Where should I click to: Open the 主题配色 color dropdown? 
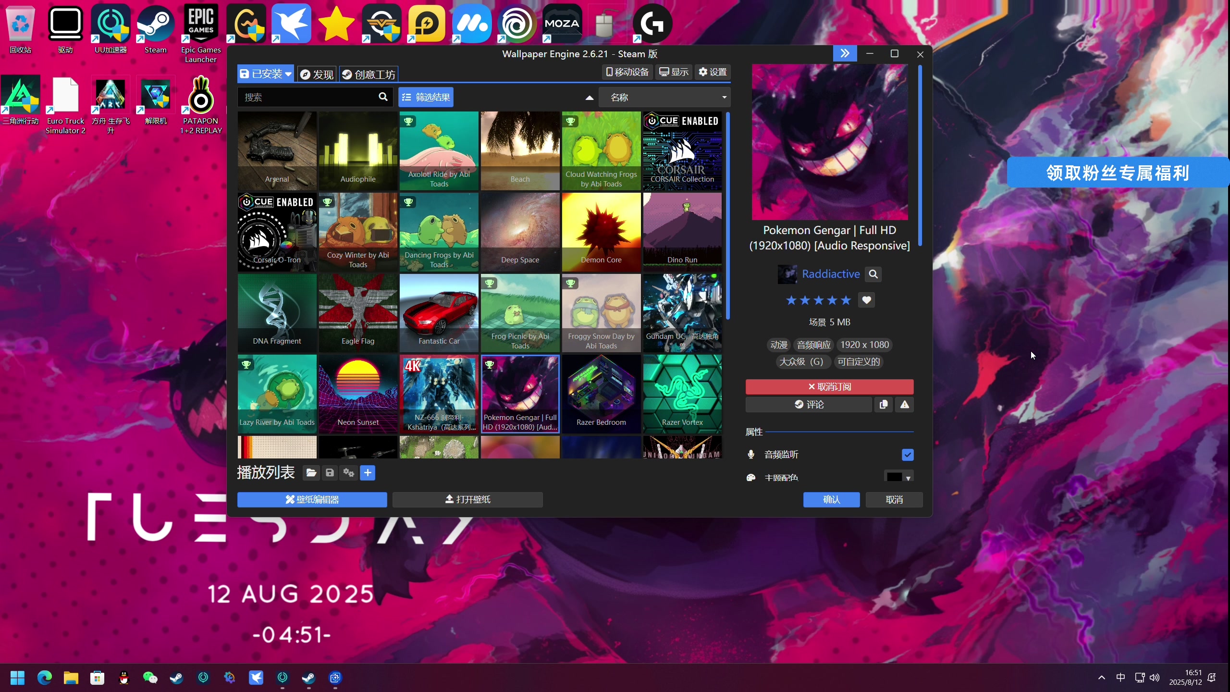click(898, 477)
